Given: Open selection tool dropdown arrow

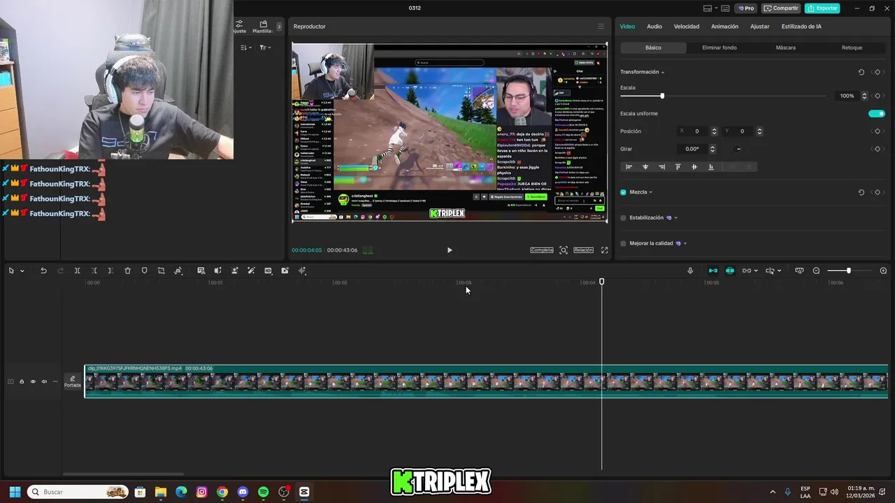Looking at the screenshot, I should point(22,271).
